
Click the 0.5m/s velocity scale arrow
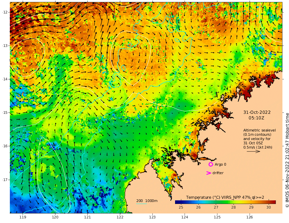click(254, 152)
